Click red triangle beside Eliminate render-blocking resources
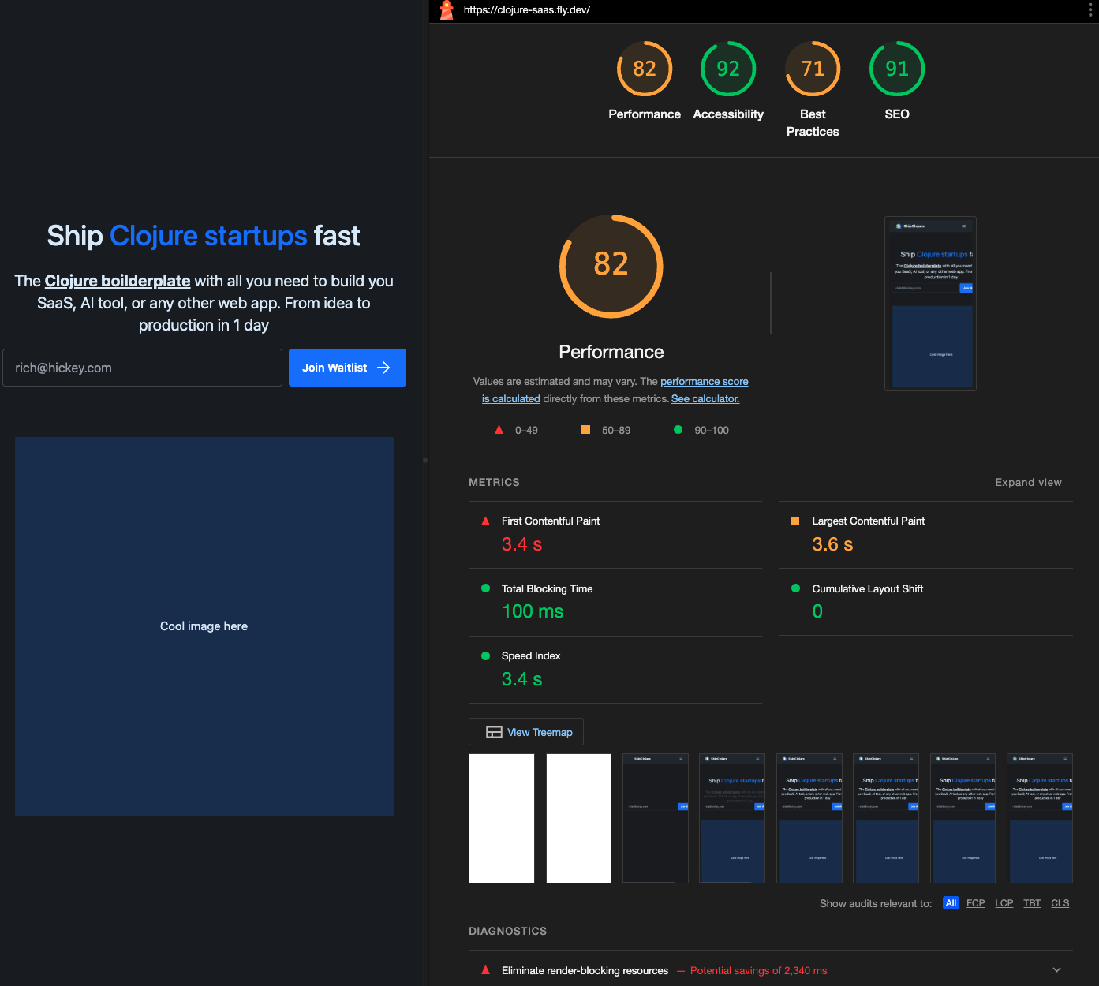This screenshot has width=1099, height=986. [x=486, y=970]
